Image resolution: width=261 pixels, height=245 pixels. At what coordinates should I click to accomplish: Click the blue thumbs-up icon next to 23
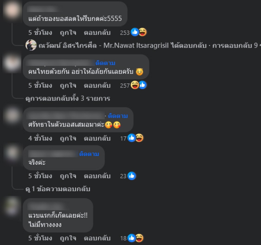pyautogui.click(x=132, y=176)
